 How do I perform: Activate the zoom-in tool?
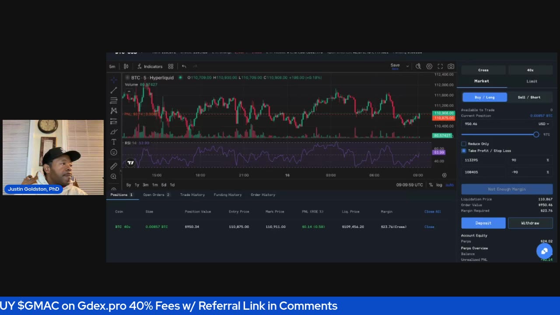point(114,176)
